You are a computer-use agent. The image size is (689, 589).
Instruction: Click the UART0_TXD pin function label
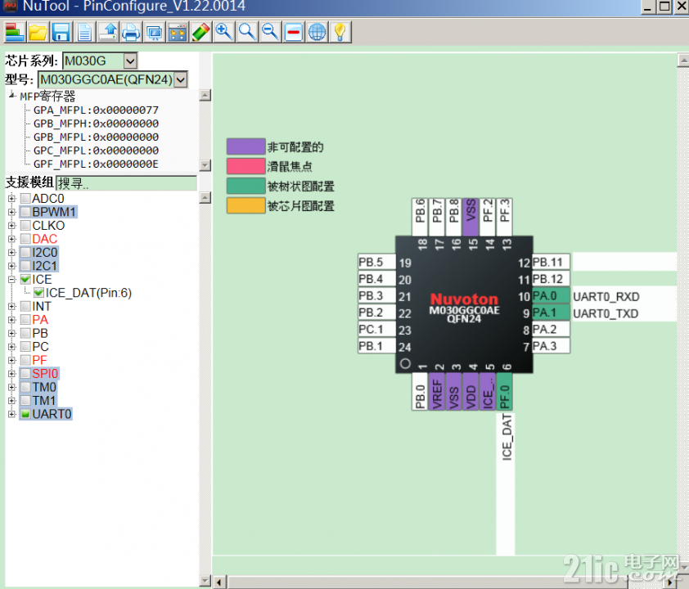coord(606,313)
